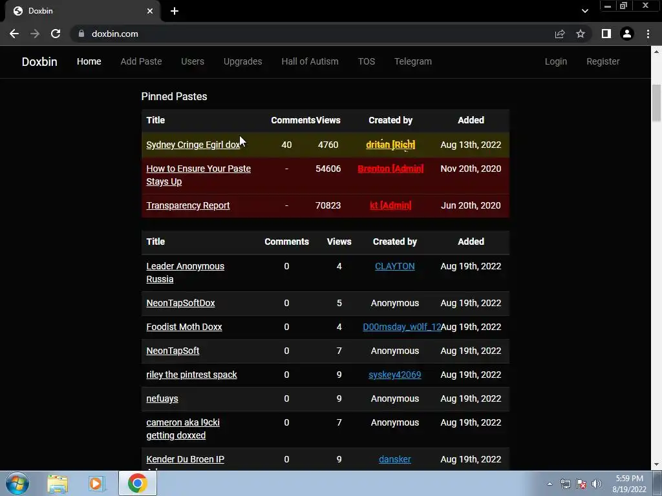Click the Jun 20th, 2020 date
Viewport: 662px width, 496px height.
coord(471,205)
